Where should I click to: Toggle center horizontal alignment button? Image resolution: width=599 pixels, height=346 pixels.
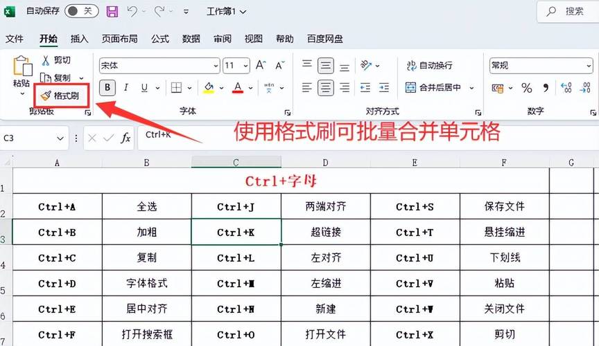[325, 88]
